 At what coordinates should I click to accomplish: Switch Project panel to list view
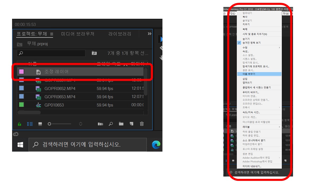[x=30, y=124]
